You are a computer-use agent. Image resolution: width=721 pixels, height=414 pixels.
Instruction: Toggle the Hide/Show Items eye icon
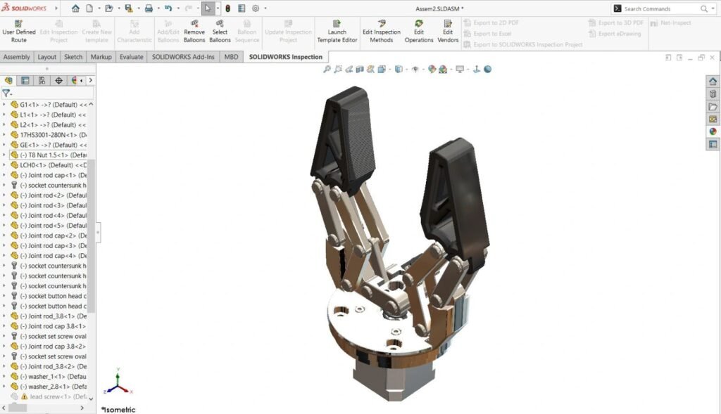click(415, 69)
